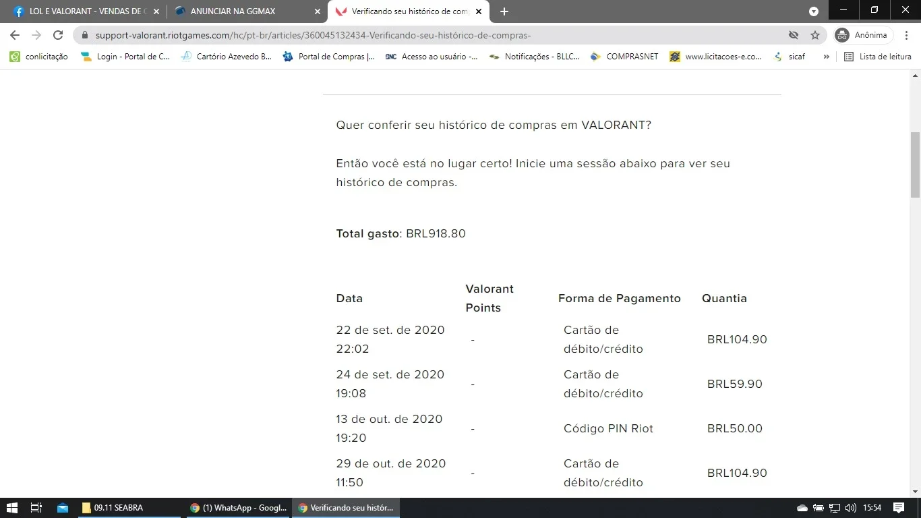The height and width of the screenshot is (518, 921).
Task: Open the sicaf bookmark
Action: tap(790, 57)
